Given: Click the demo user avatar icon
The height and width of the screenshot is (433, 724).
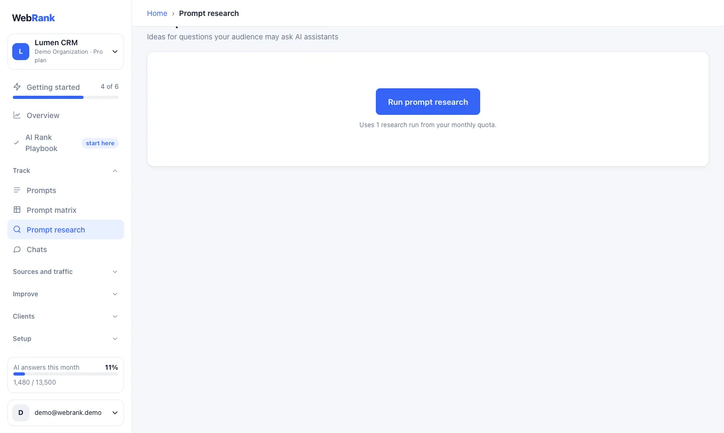Looking at the screenshot, I should (21, 413).
